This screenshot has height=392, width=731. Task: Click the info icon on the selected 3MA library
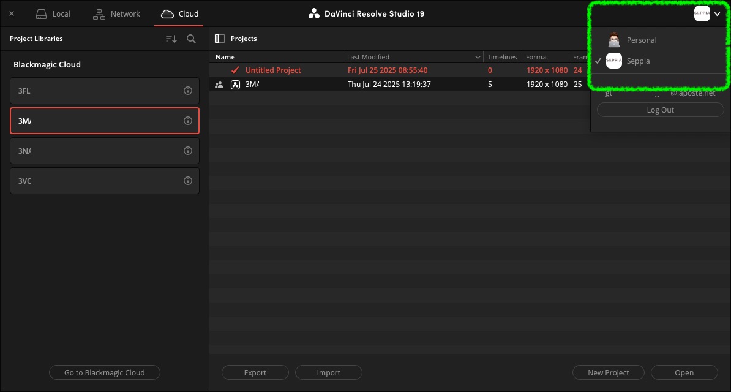coord(188,121)
